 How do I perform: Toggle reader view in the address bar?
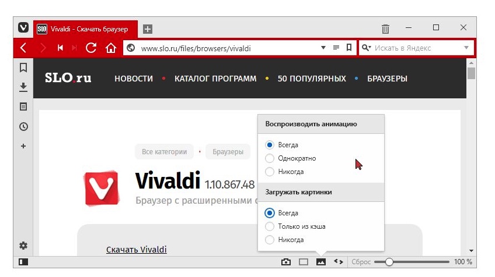pyautogui.click(x=336, y=48)
